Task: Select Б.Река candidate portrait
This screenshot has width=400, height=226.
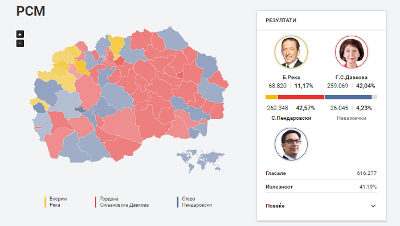Action: (x=291, y=52)
